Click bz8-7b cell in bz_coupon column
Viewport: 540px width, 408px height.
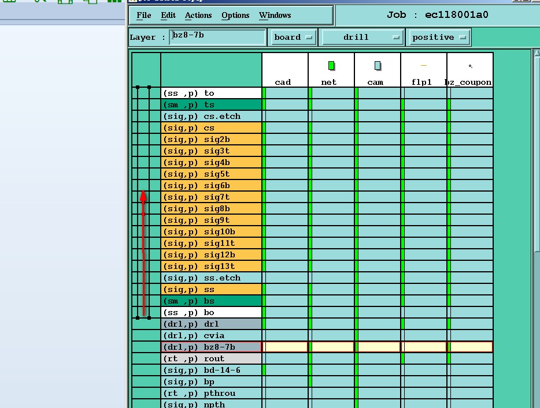click(x=471, y=347)
